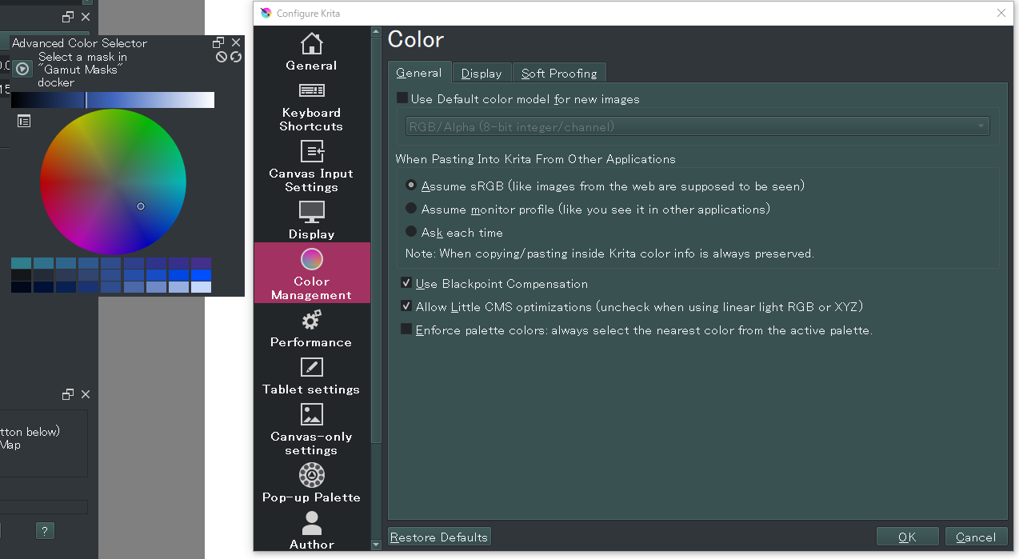Click sidebar scroll up arrow

tap(376, 32)
